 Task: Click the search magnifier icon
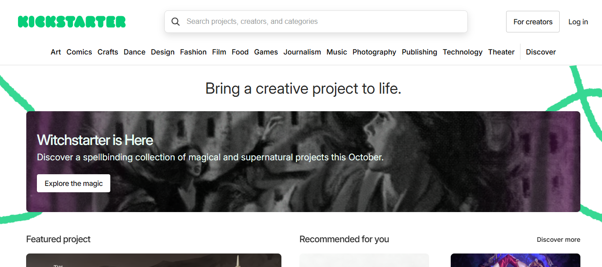coord(176,22)
